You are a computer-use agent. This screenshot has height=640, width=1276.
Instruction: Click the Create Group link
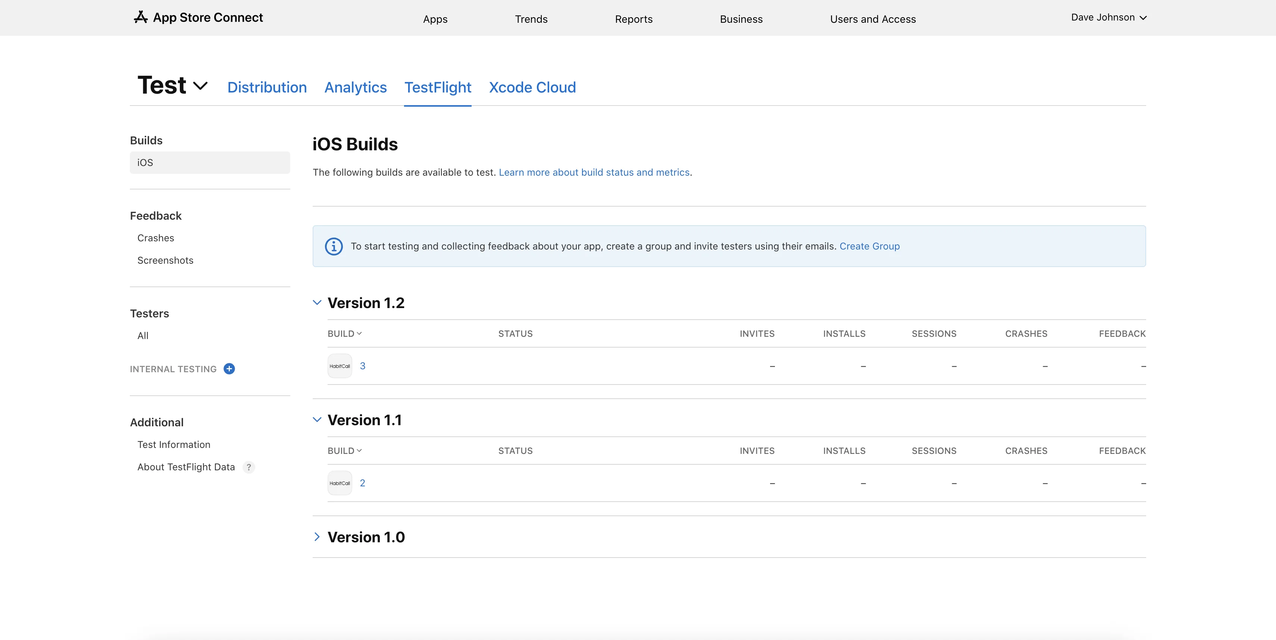(869, 246)
